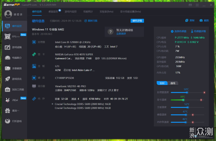Open the 2哈ai husky icon
This screenshot has height=141, width=216.
pyautogui.click(x=7, y=100)
